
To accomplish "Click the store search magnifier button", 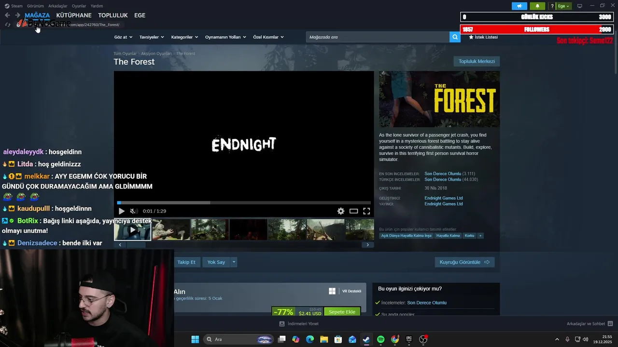I will [455, 37].
